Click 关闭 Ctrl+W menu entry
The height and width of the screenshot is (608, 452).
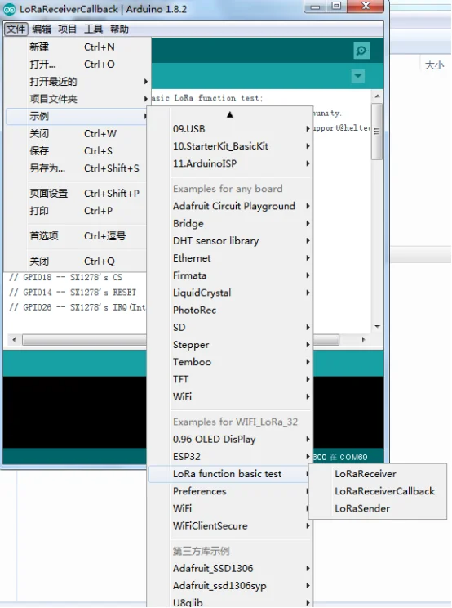tap(78, 134)
